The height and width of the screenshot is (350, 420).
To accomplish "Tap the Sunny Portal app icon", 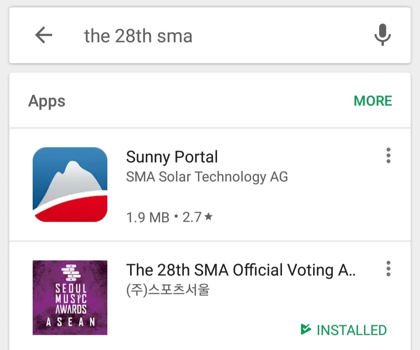I will click(x=70, y=184).
